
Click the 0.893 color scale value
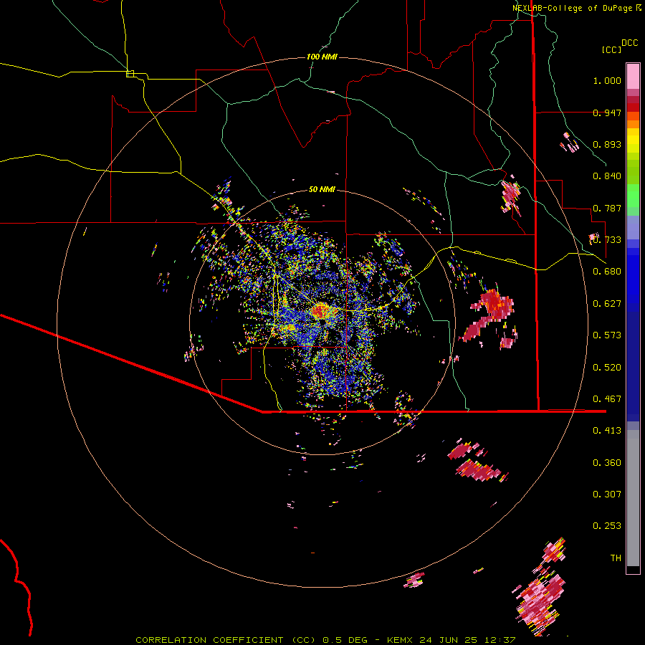click(x=607, y=144)
